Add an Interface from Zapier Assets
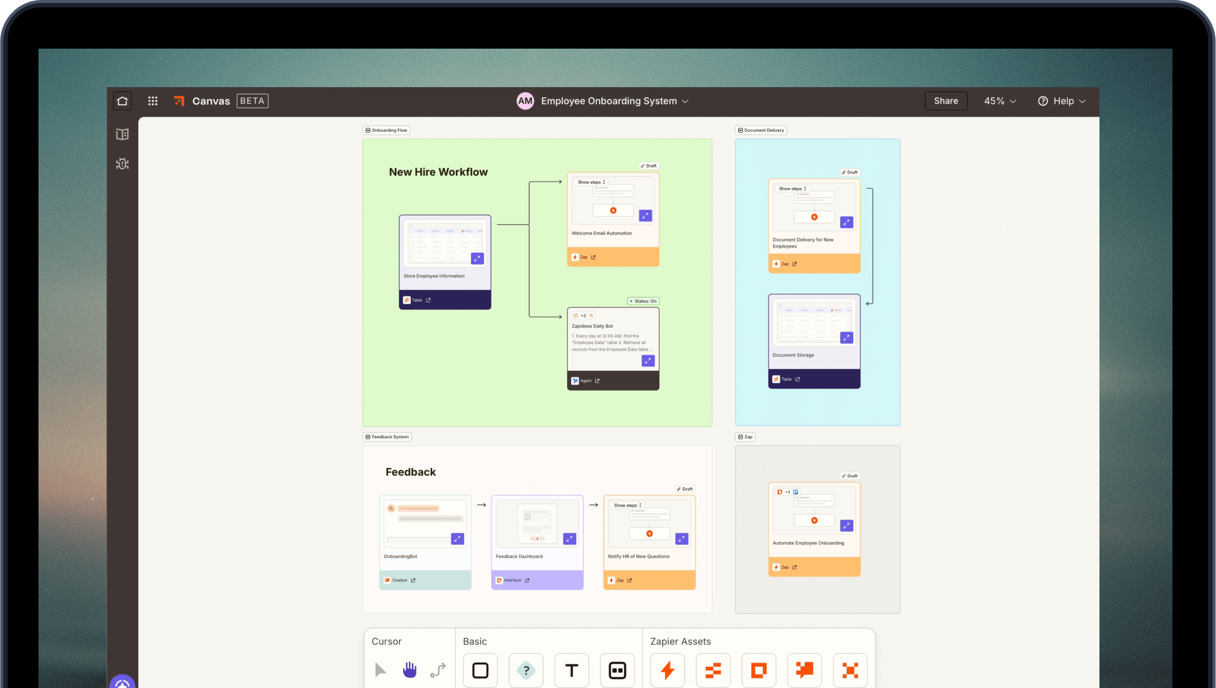This screenshot has height=688, width=1216. click(x=758, y=670)
